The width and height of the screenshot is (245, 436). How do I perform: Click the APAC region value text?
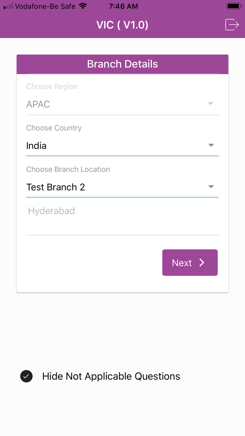[x=38, y=104]
